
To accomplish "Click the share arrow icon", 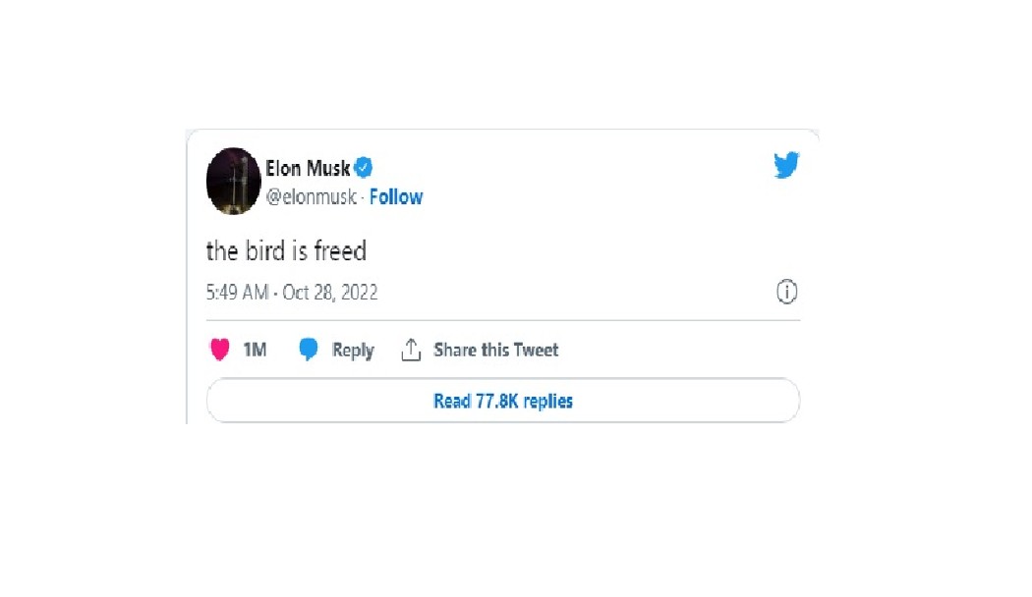I will pos(411,350).
